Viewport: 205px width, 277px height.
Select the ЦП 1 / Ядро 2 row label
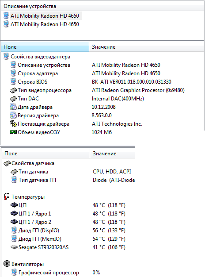(x=35, y=222)
